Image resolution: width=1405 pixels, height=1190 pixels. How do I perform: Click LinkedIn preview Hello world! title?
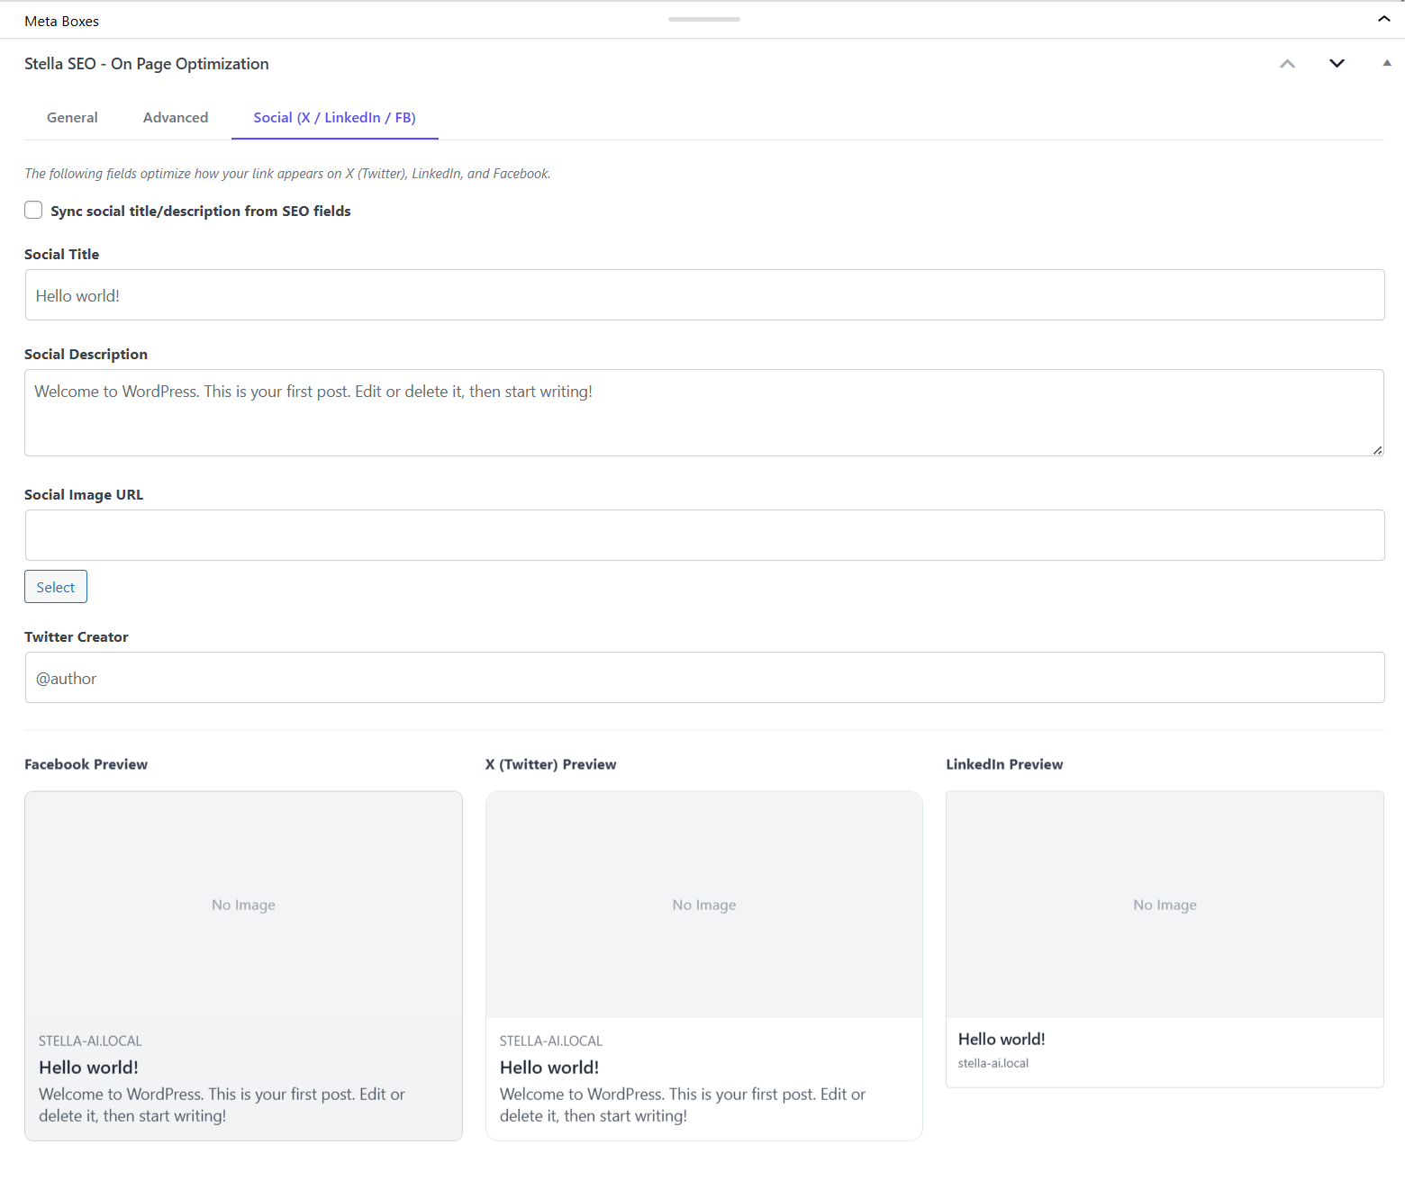(1002, 1039)
